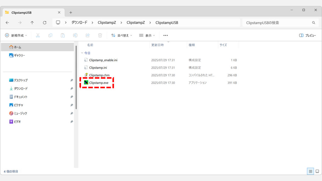Select file name Clipstamp_enable.ini
This screenshot has width=322, height=181.
[x=103, y=60]
